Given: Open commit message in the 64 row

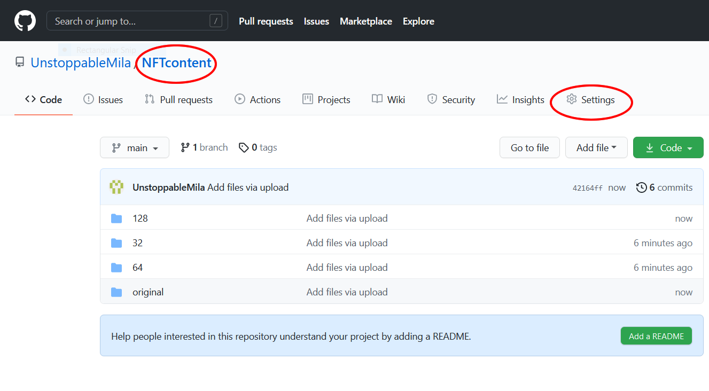Looking at the screenshot, I should click(347, 267).
